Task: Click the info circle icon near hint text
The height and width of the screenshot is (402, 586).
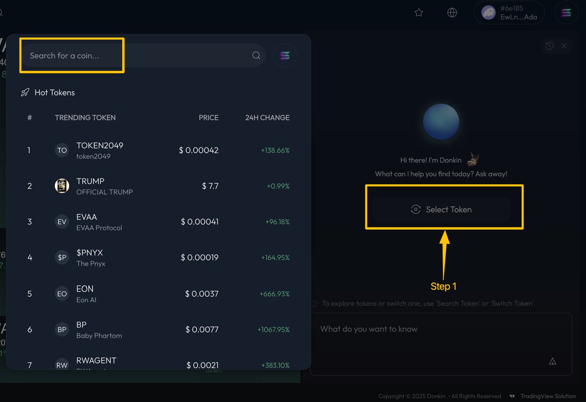Action: pos(314,303)
